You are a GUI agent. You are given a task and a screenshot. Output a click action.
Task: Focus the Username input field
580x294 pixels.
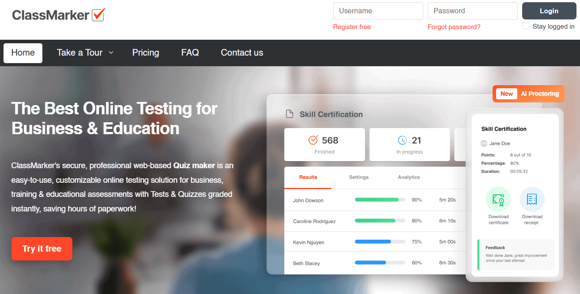point(378,11)
